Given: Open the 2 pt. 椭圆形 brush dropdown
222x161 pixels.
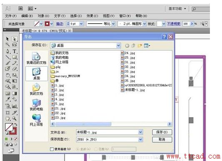Looking at the screenshot, I should [x=144, y=24].
